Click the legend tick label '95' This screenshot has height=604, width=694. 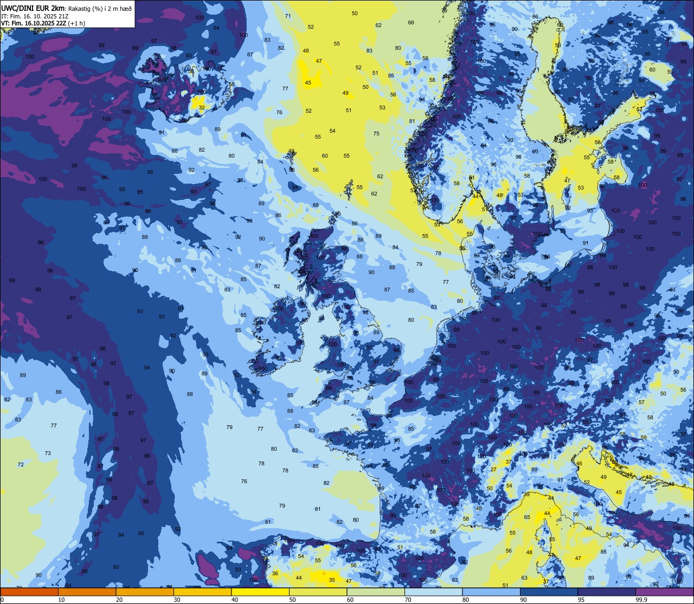(581, 600)
